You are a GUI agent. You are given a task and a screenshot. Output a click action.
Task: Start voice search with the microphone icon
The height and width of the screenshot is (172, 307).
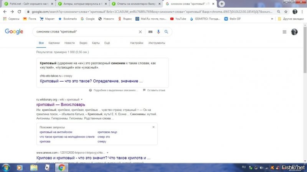click(x=158, y=32)
